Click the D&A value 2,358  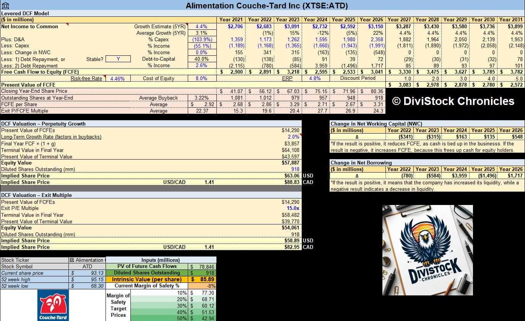coord(377,39)
